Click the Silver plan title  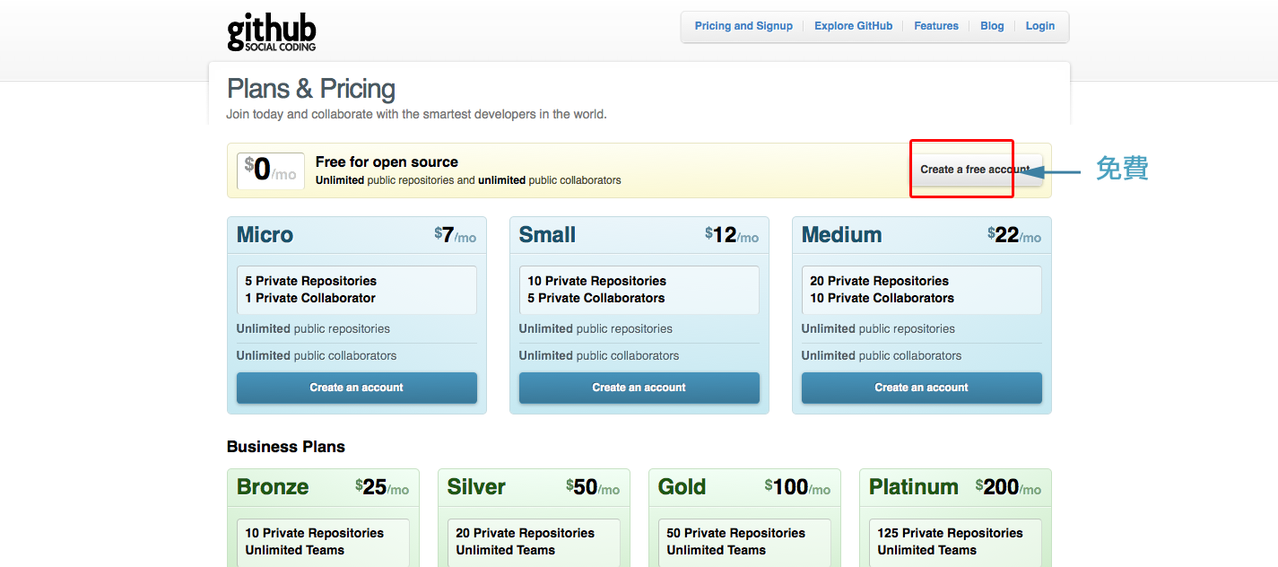476,487
